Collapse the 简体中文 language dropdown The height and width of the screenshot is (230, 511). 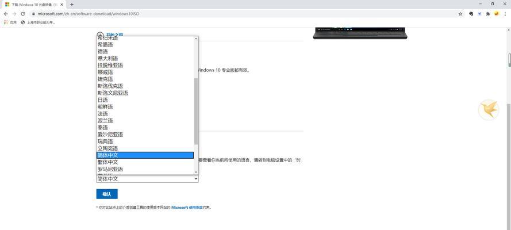147,178
